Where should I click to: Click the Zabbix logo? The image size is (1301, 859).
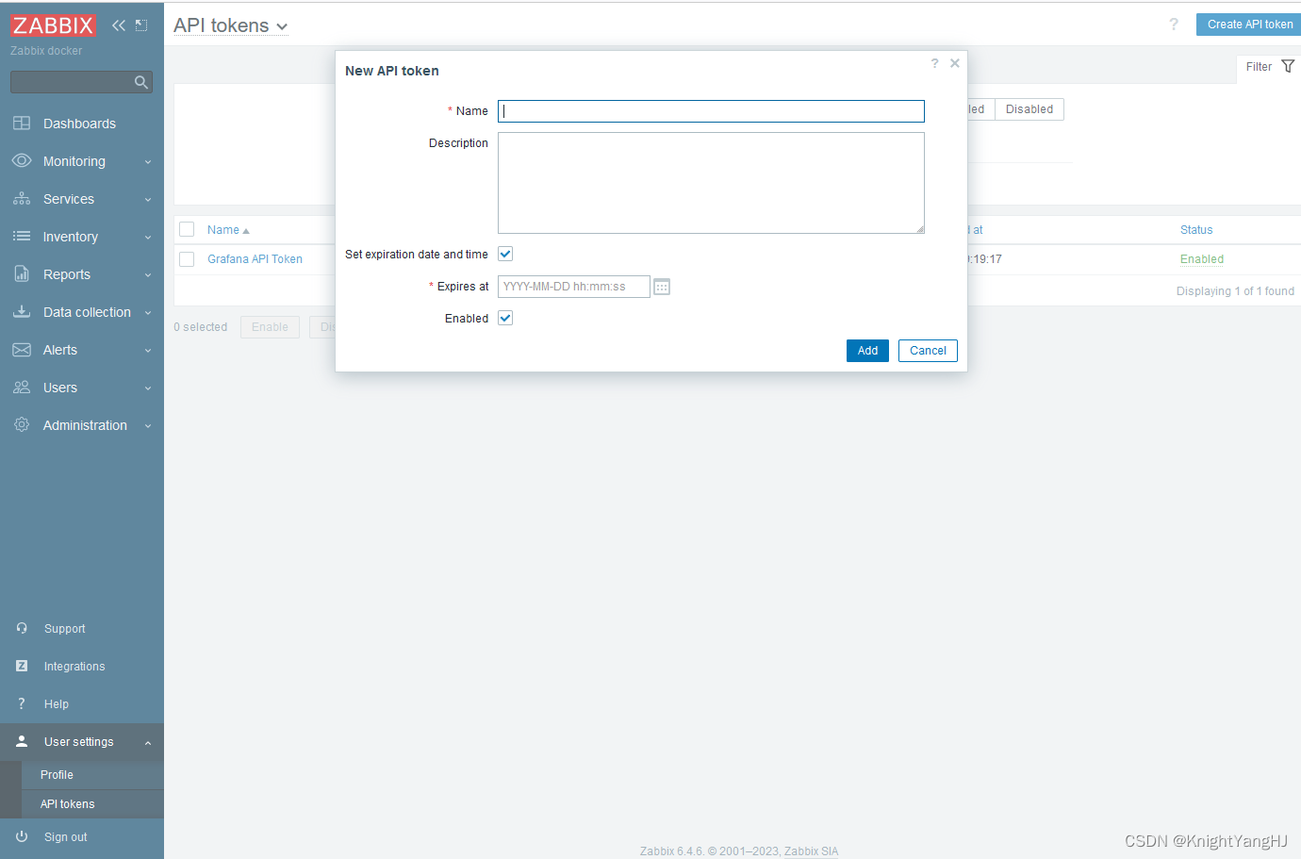(53, 25)
